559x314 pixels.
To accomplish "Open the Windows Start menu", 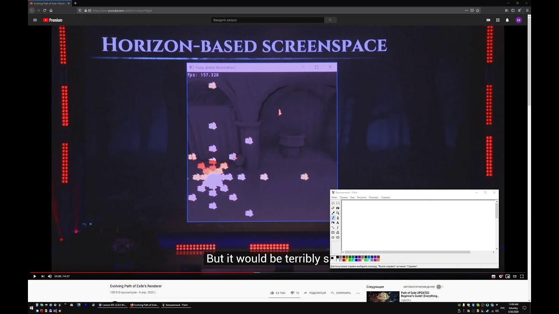I will click(31, 308).
